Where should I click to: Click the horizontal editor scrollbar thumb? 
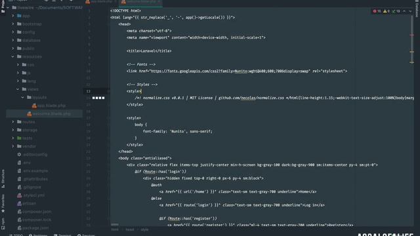point(115,224)
